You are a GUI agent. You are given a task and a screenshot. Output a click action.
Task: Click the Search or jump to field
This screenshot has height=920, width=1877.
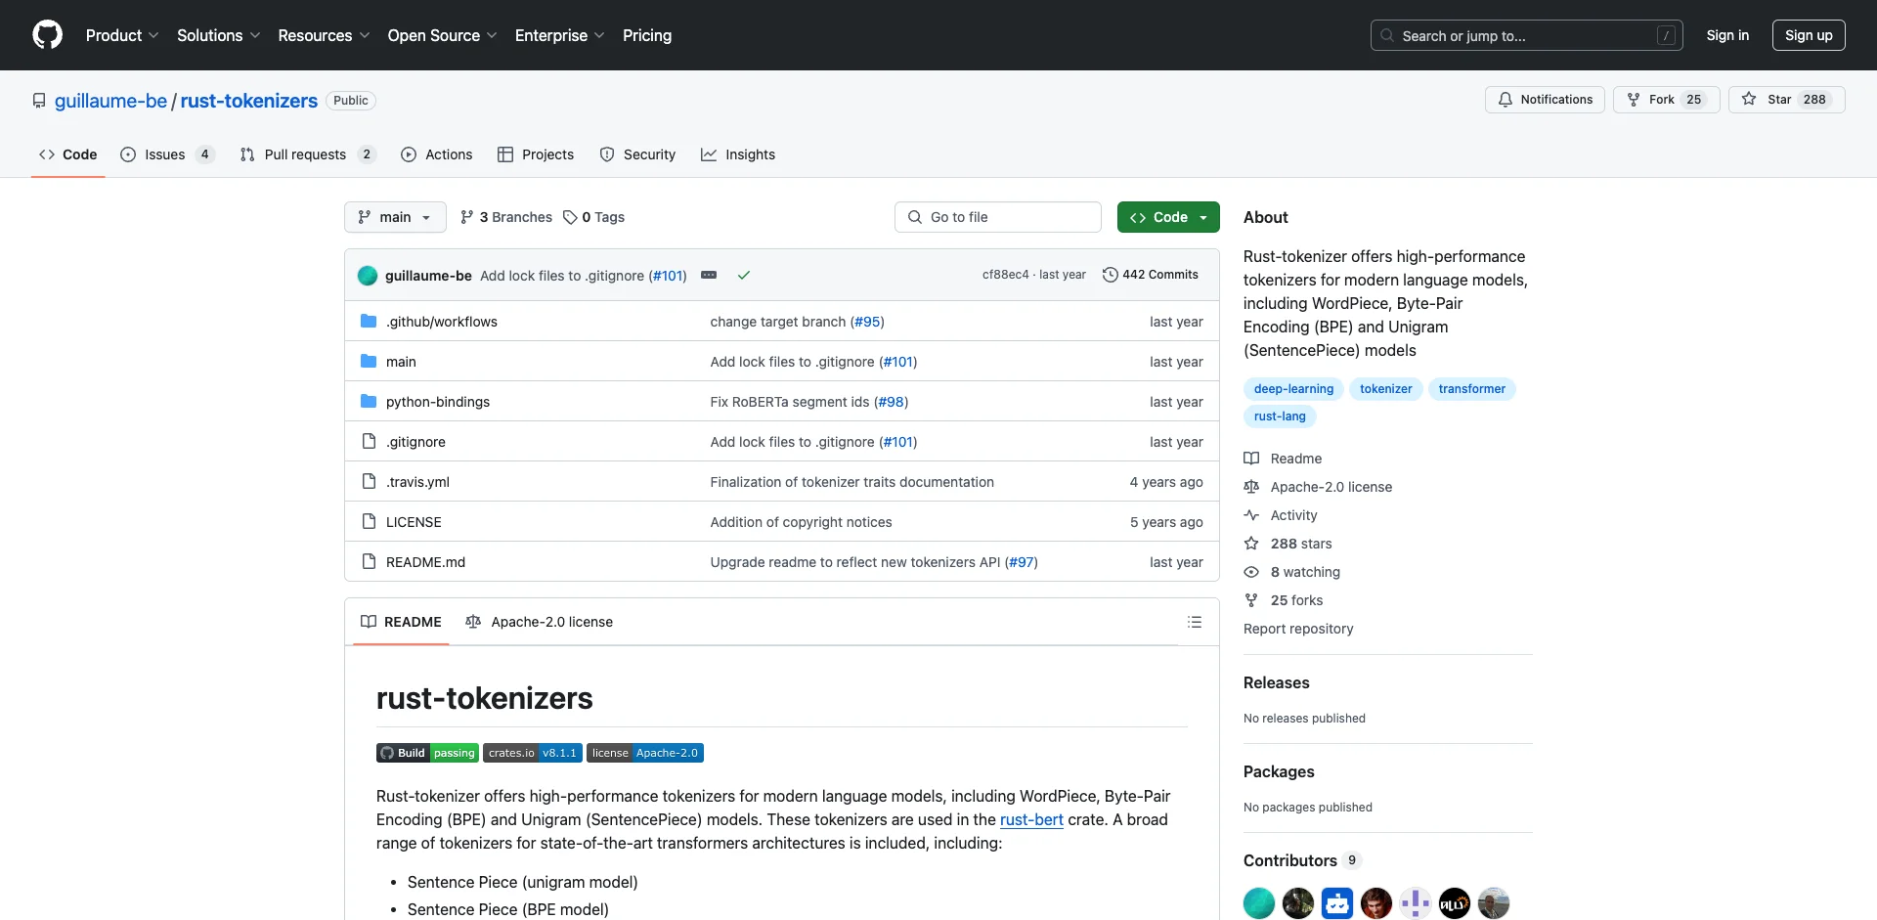(x=1527, y=35)
